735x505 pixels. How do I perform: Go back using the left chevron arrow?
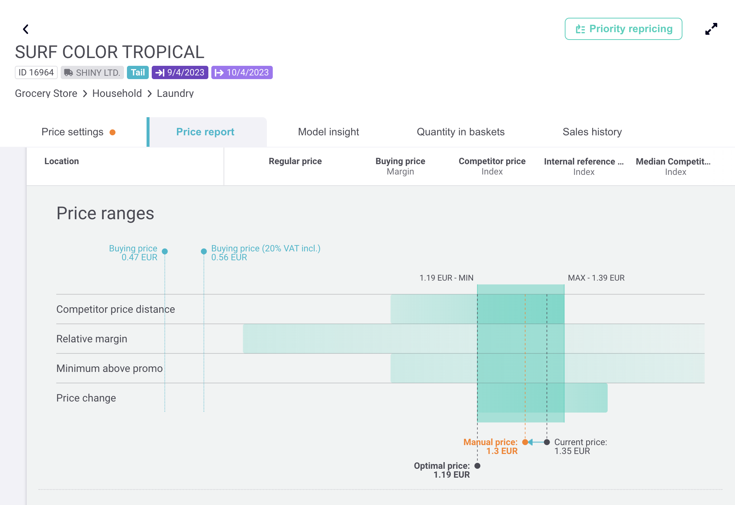tap(26, 29)
